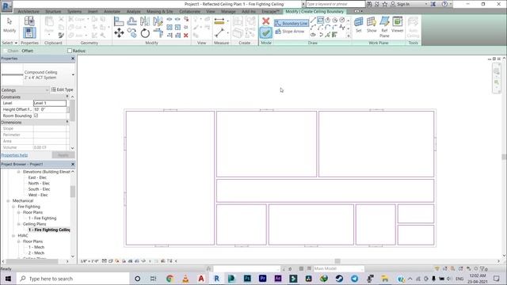Image resolution: width=507 pixels, height=285 pixels.
Task: Click the Boundary Line button
Action: click(x=292, y=23)
